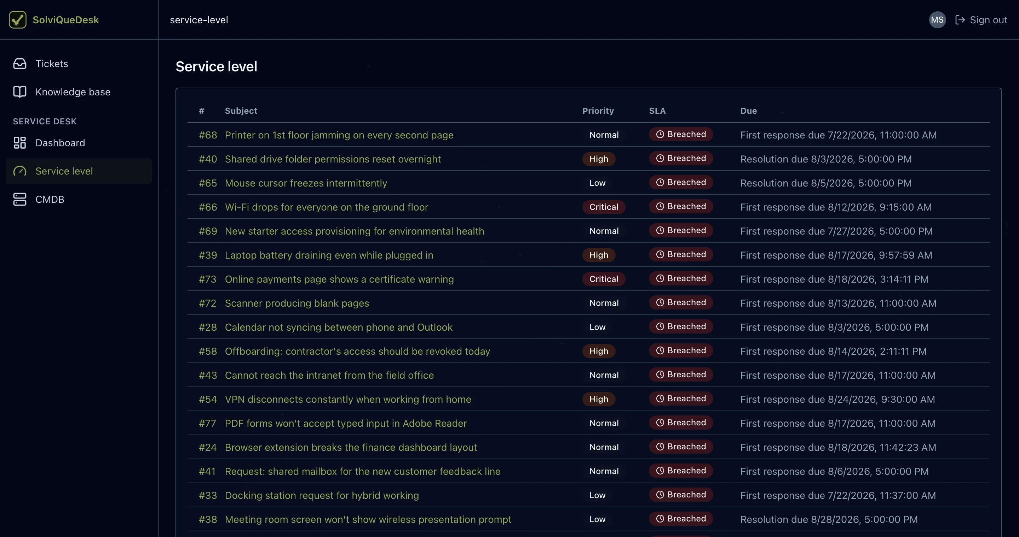Open ticket Wi-Fi drops for everyone on ground floor
Screen dimensions: 1019x537
point(326,207)
